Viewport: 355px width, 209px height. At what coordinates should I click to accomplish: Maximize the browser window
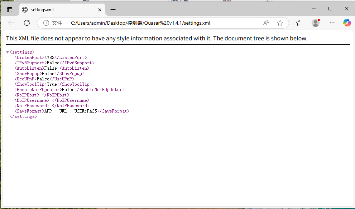(330, 9)
